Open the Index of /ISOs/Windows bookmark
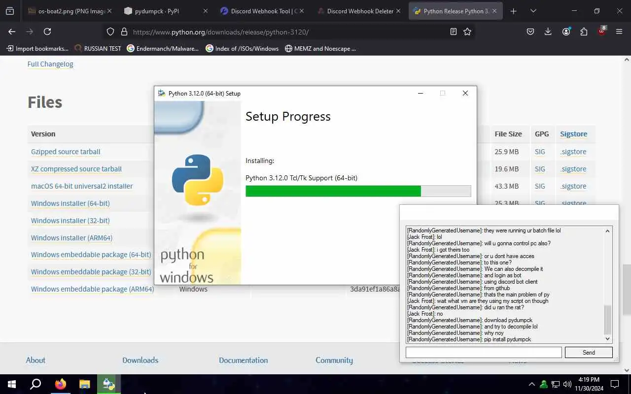631x394 pixels. (242, 48)
